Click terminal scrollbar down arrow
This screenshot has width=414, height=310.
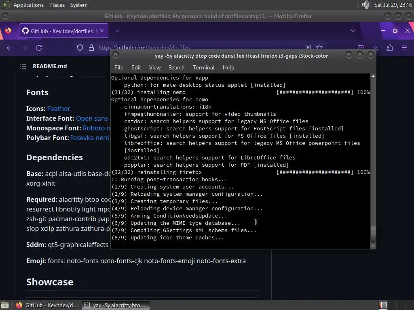pos(373,246)
